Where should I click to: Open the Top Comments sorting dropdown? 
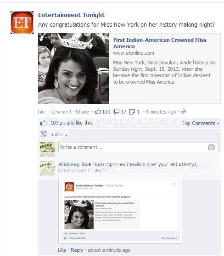(x=201, y=123)
